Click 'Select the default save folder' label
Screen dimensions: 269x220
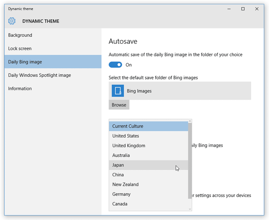pyautogui.click(x=153, y=78)
